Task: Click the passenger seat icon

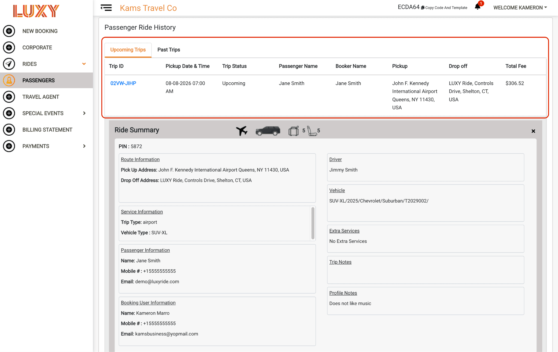Action: click(x=312, y=131)
